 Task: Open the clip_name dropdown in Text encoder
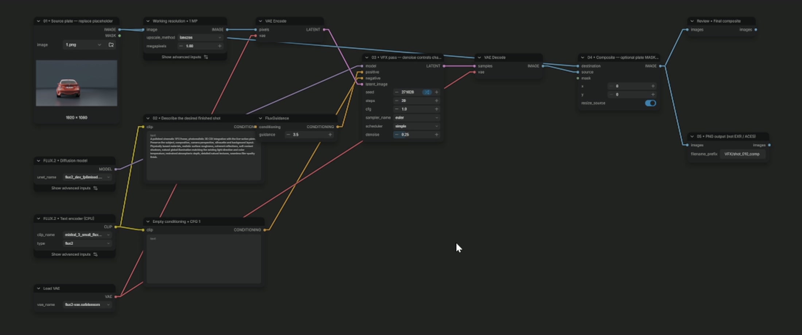click(x=87, y=235)
